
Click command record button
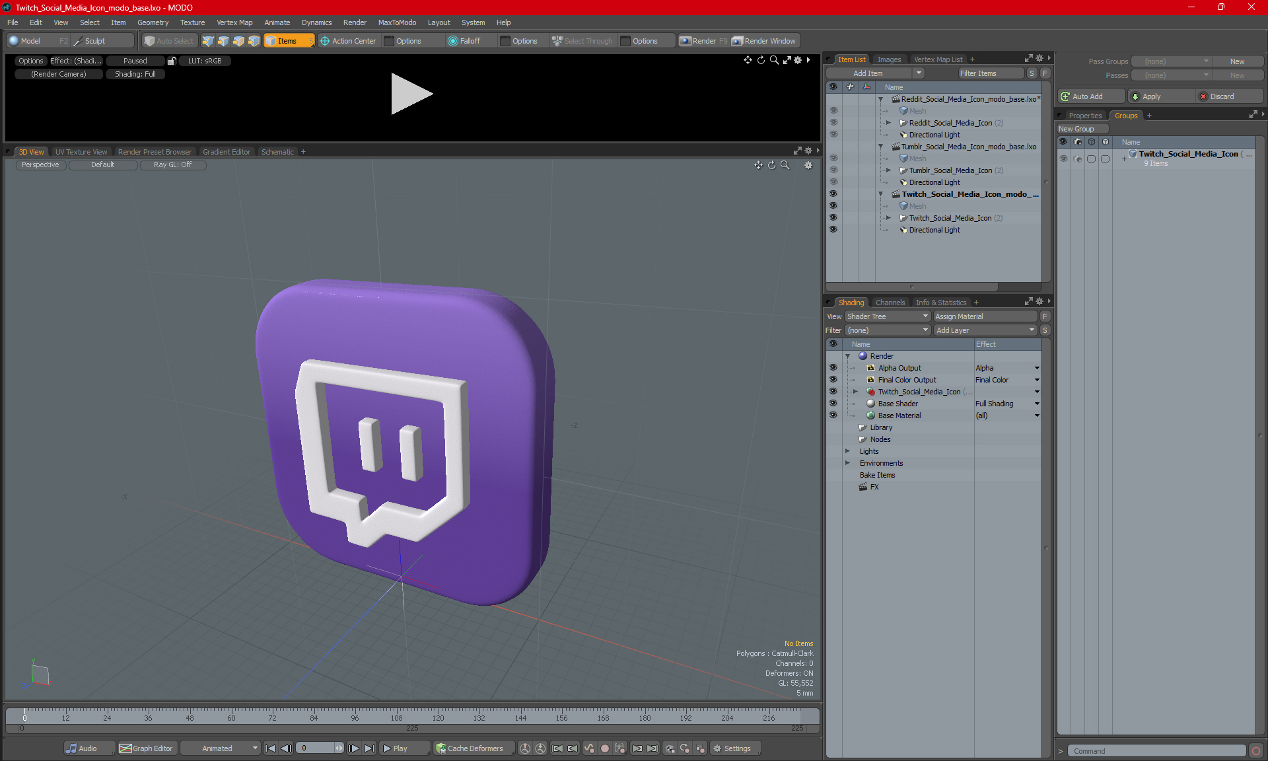pyautogui.click(x=1256, y=751)
